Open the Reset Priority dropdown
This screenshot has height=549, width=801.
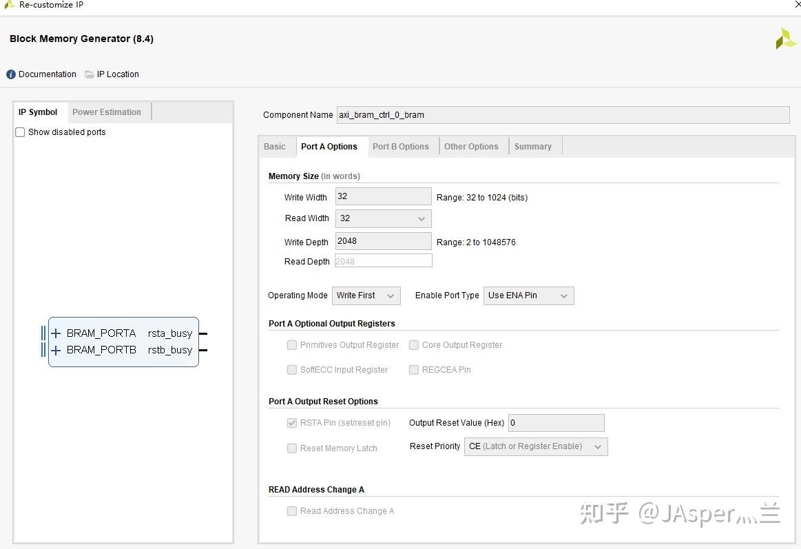coord(596,446)
